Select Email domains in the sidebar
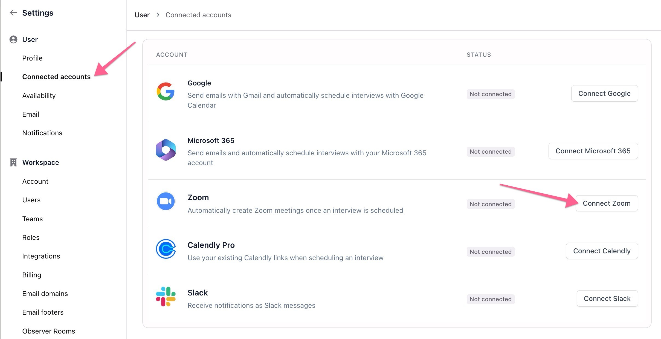 click(x=45, y=294)
